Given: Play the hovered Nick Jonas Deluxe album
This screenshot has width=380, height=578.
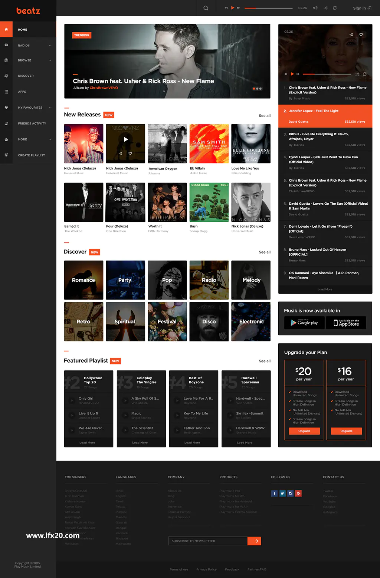Looking at the screenshot, I should click(126, 139).
